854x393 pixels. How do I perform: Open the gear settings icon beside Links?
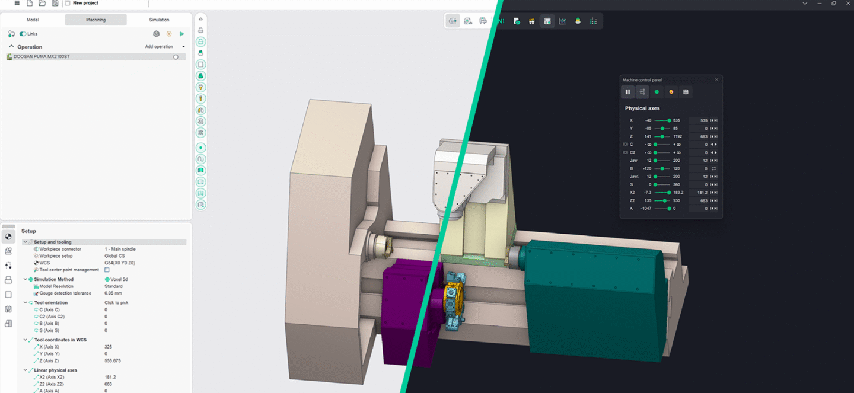coord(157,34)
